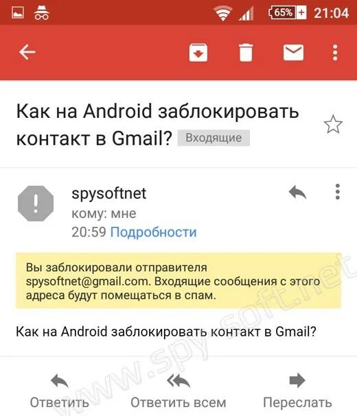Screen dimensions: 357x416
Task: Go back using the arrow icon
Action: tap(27, 52)
